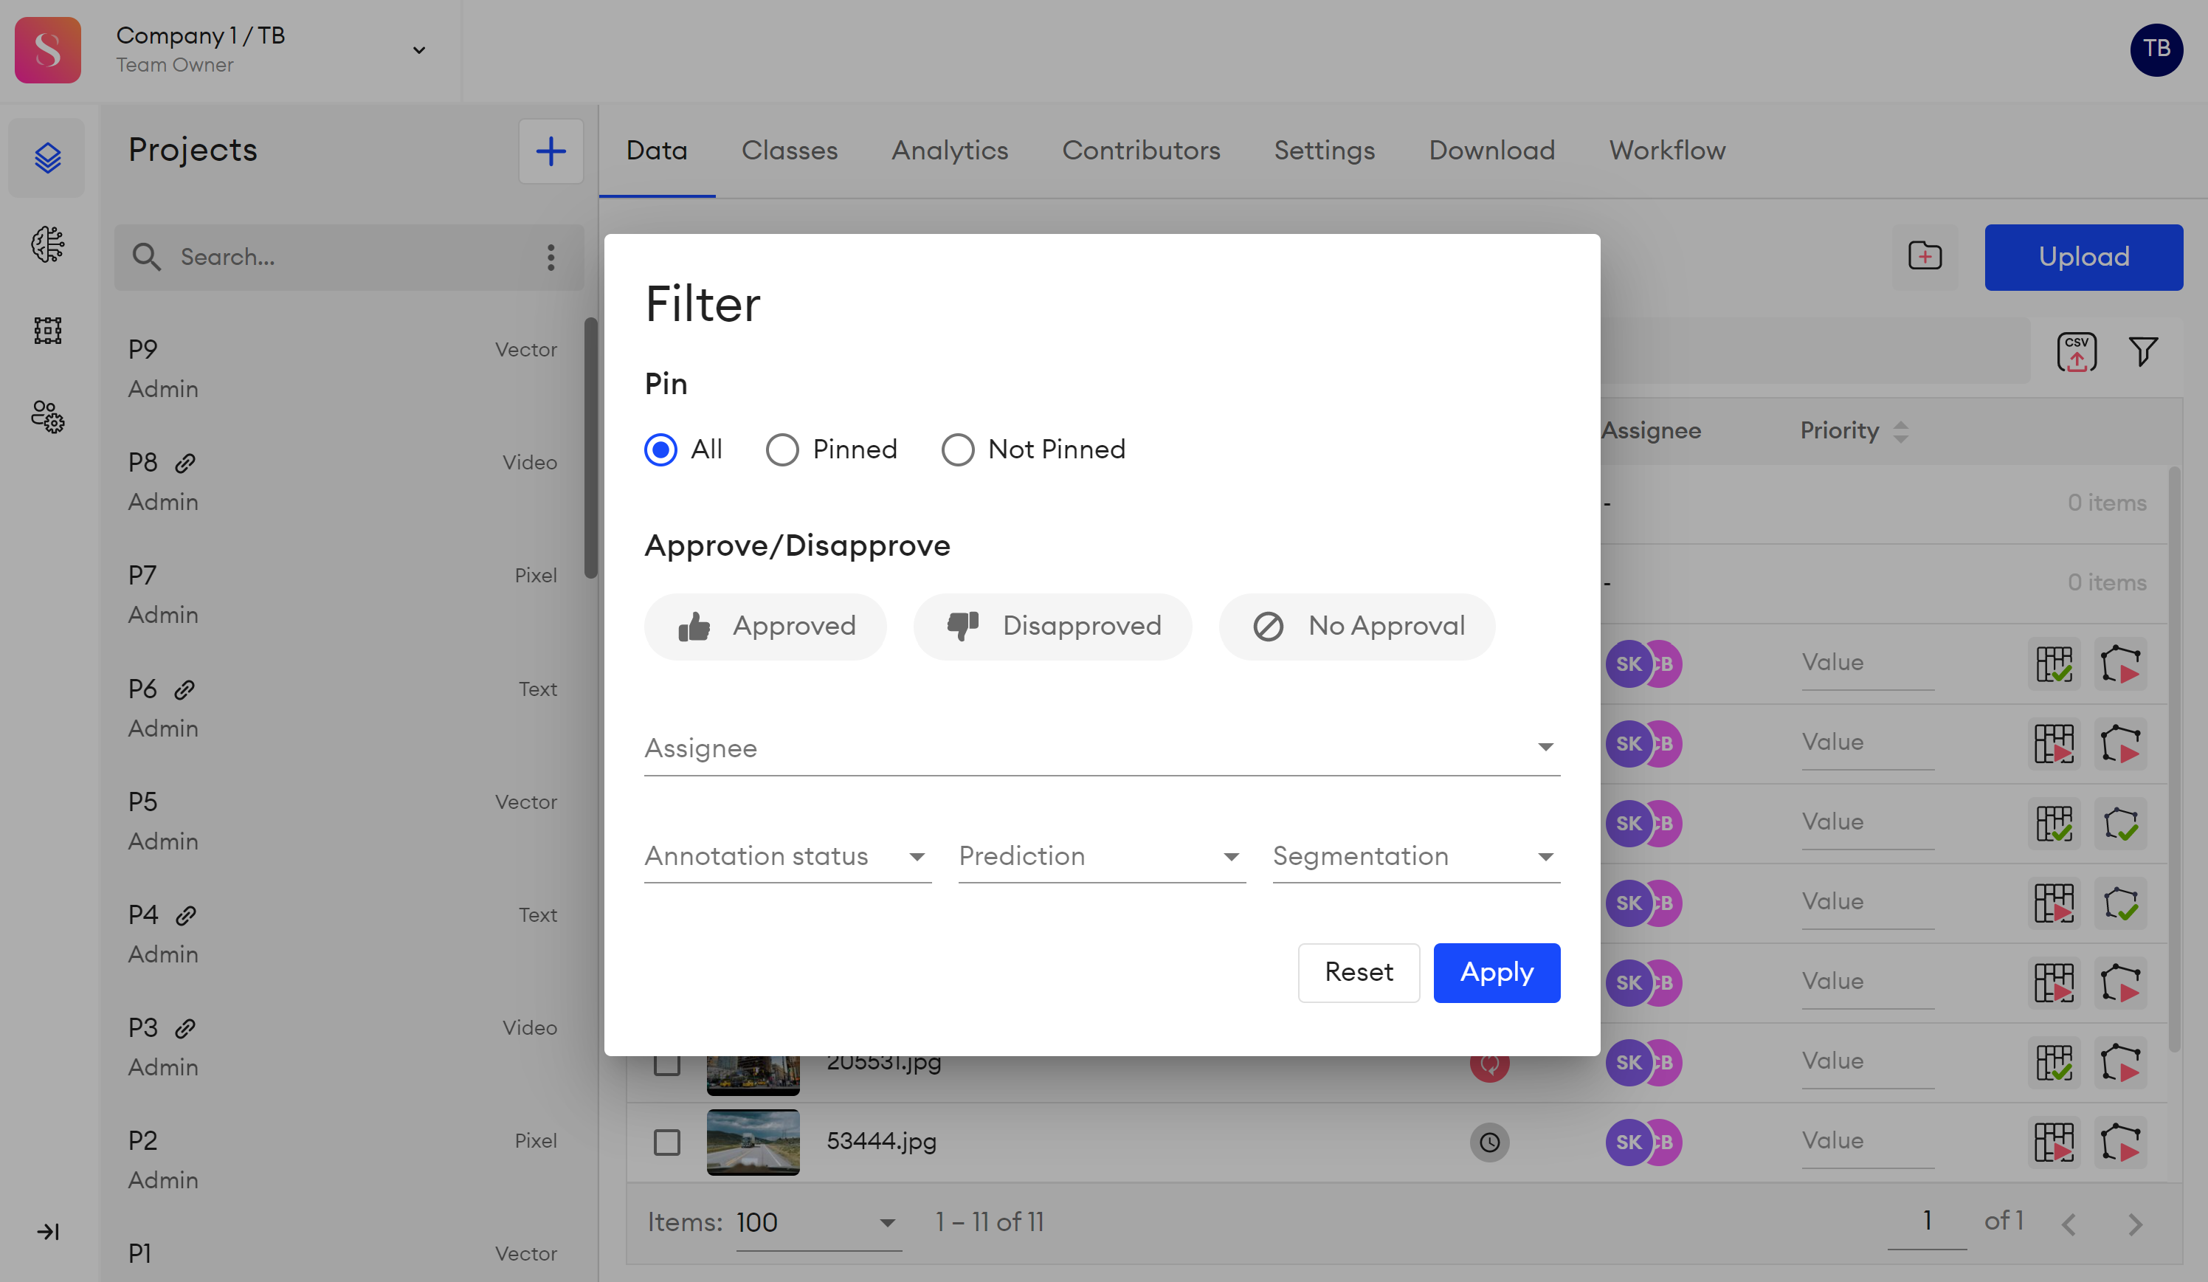The height and width of the screenshot is (1282, 2208).
Task: Open the project search options kebab menu
Action: click(x=551, y=257)
